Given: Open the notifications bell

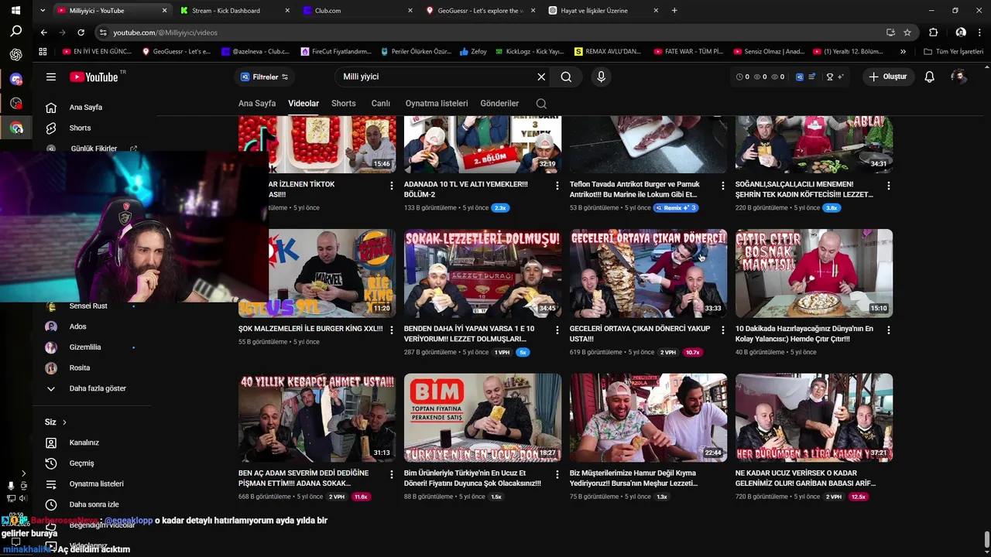Looking at the screenshot, I should pos(929,77).
